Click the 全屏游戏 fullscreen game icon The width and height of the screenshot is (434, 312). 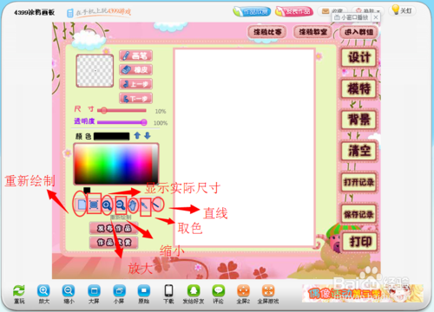point(268,290)
